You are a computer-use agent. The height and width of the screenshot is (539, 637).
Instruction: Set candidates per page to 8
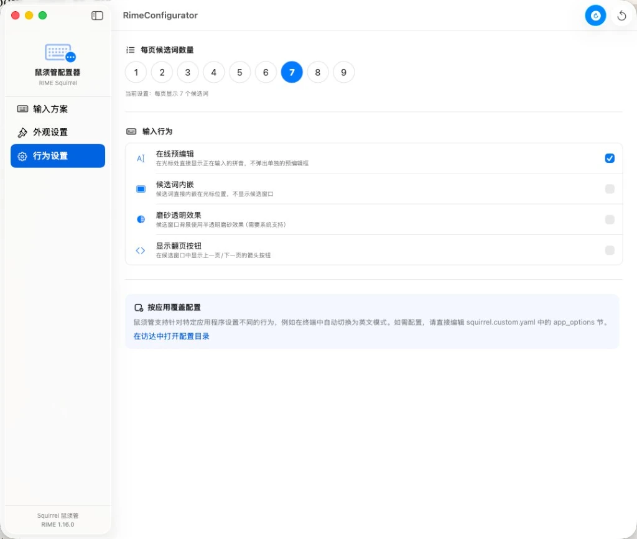(x=318, y=72)
